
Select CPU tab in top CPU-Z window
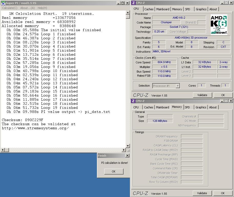tap(136, 9)
